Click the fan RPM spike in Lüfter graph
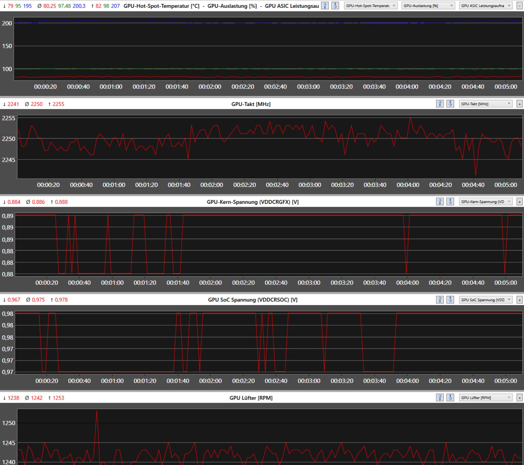 pyautogui.click(x=97, y=412)
